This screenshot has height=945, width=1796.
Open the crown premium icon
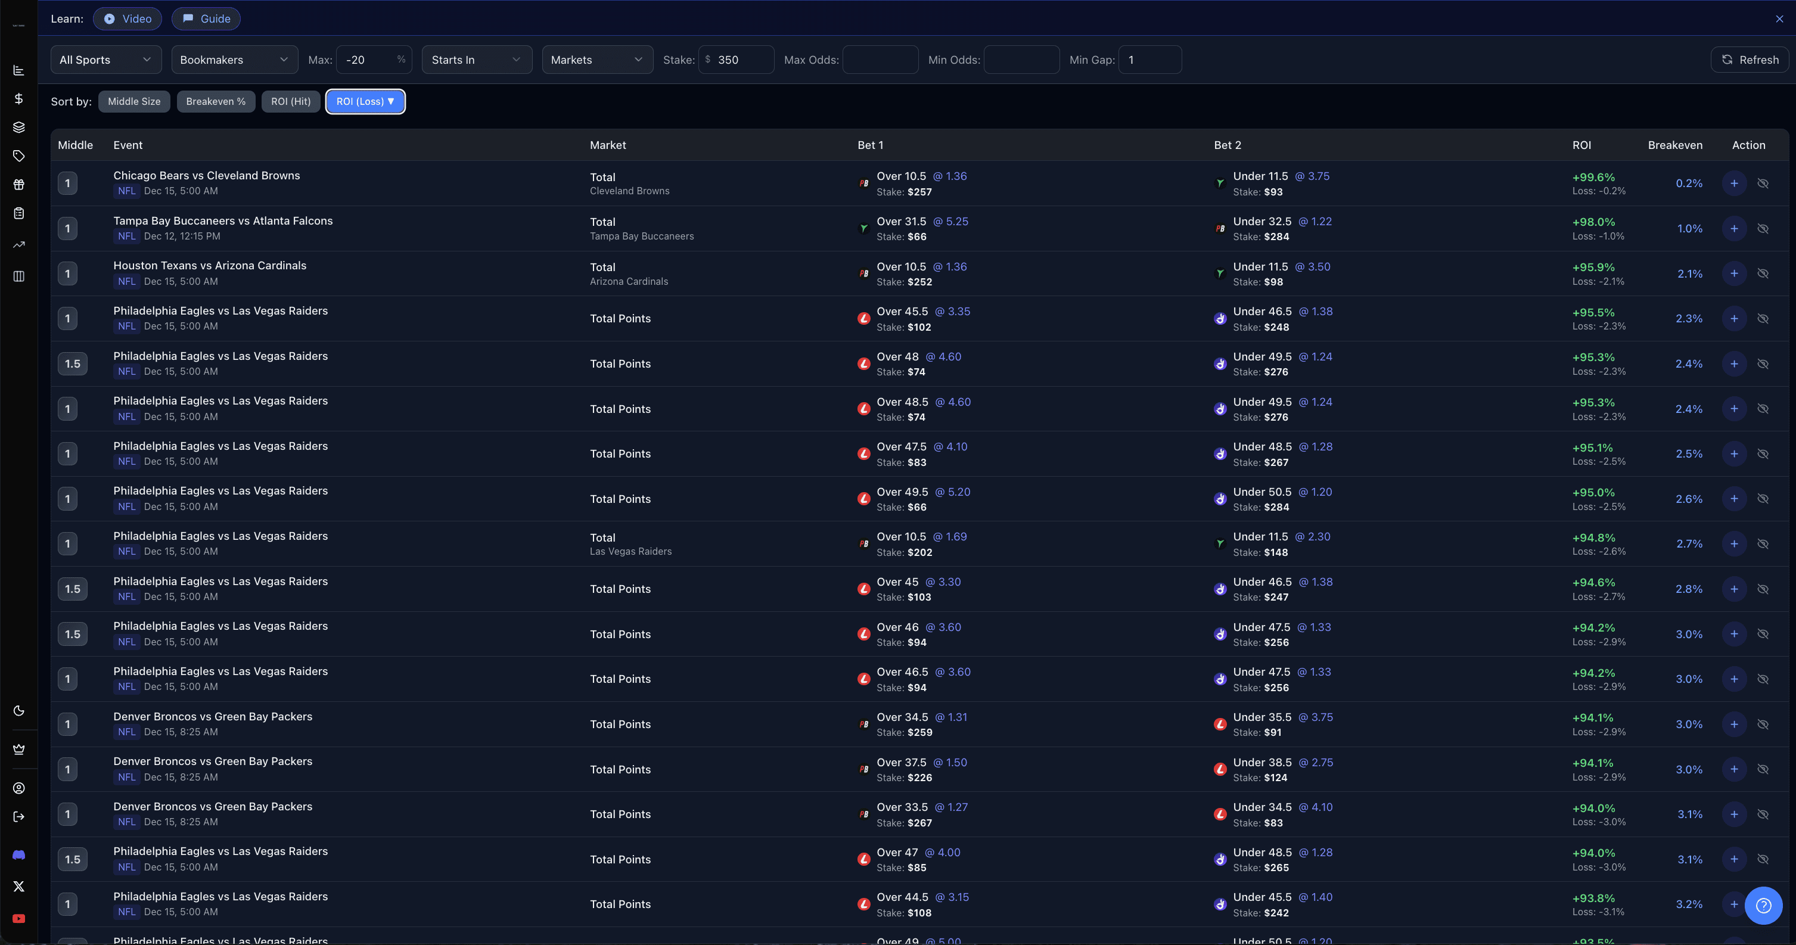(19, 749)
